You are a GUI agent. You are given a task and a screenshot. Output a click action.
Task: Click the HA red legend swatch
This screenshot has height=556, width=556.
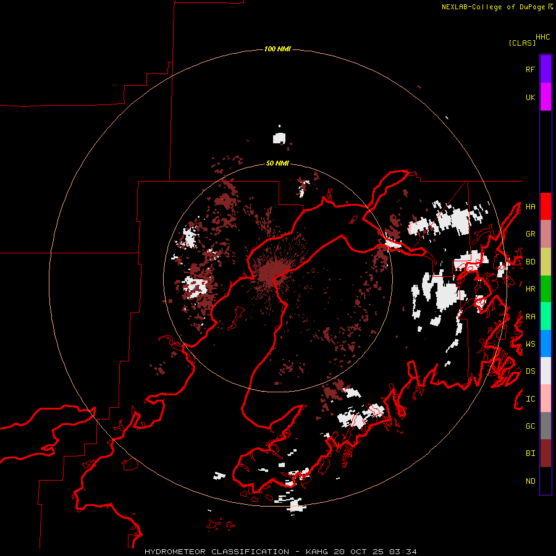545,206
